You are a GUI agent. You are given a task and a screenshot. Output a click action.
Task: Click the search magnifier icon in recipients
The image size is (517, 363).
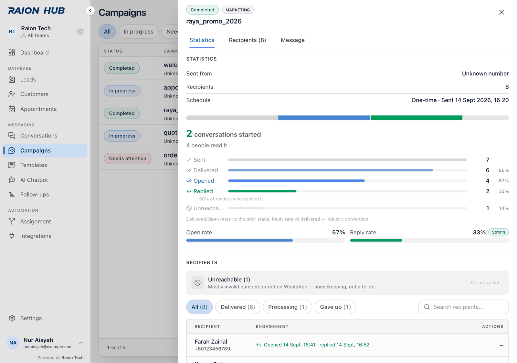click(427, 307)
